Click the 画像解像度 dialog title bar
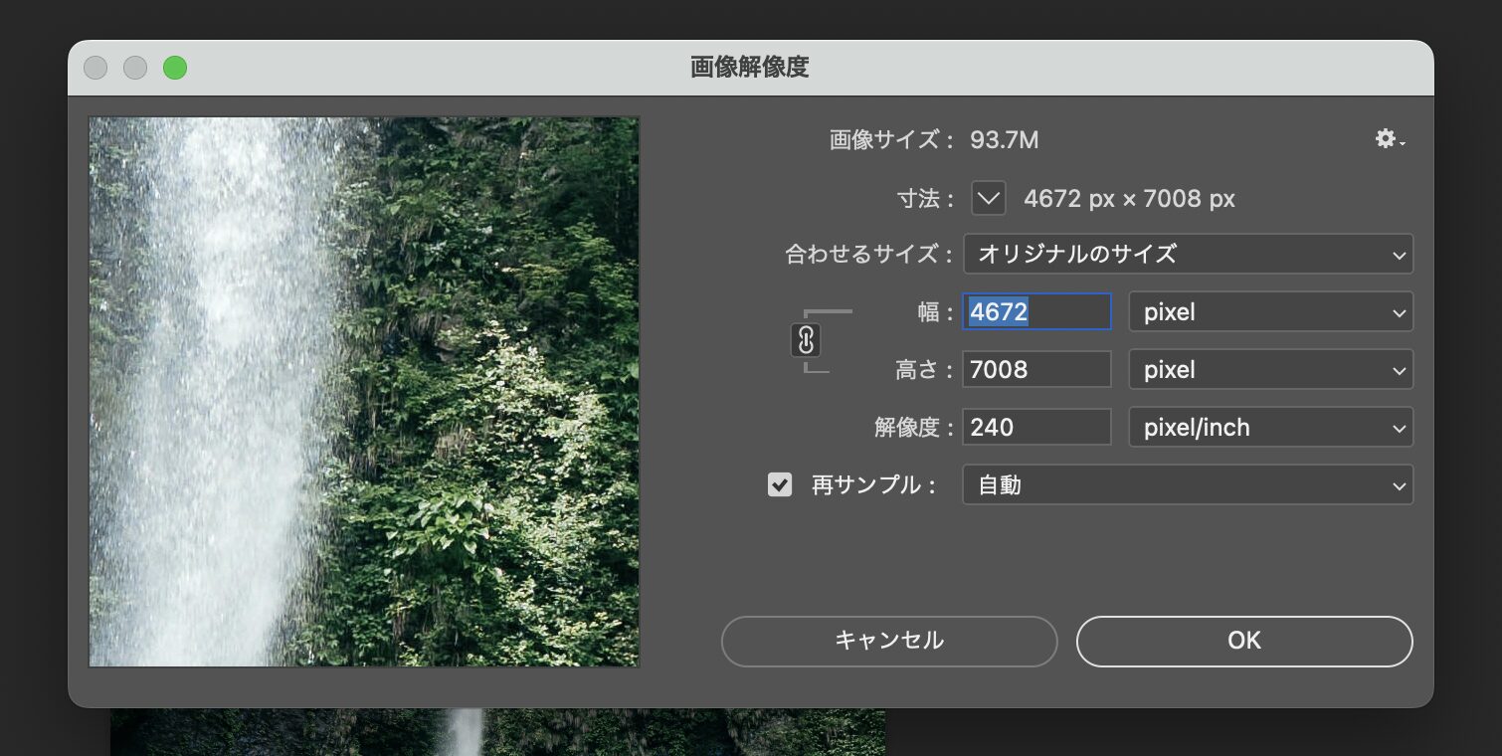The width and height of the screenshot is (1502, 756). 750,68
